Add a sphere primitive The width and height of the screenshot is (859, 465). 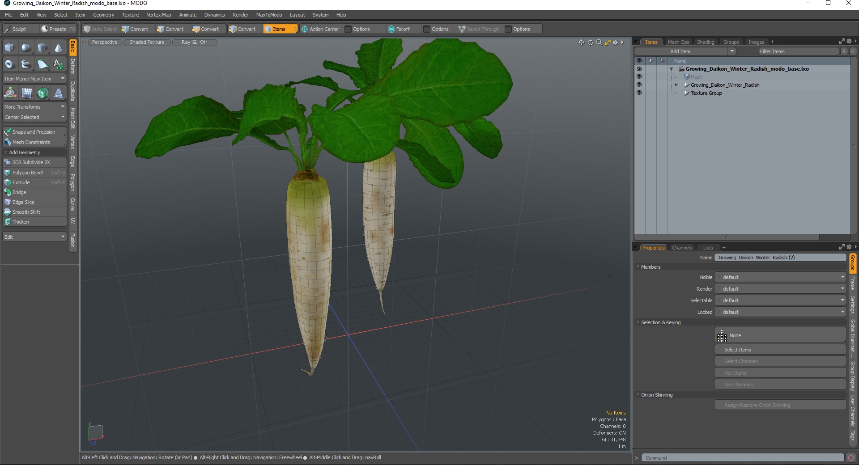[26, 48]
